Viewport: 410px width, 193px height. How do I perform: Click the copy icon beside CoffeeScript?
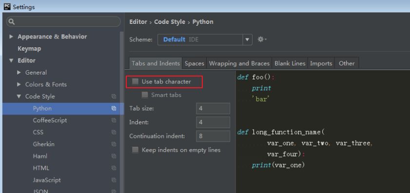[x=114, y=120]
